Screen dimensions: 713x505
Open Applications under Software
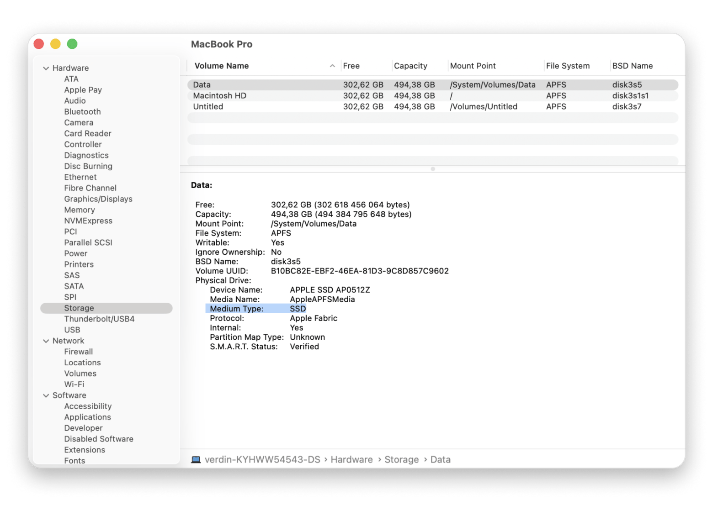pos(87,417)
